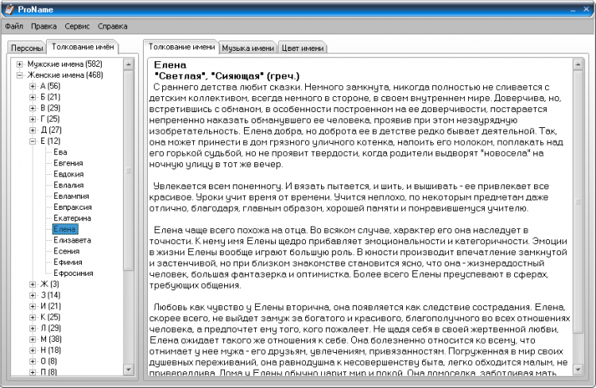Expand the К (25) letter group

(33, 317)
